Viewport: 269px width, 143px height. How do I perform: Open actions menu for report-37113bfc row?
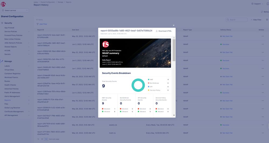(x=263, y=133)
